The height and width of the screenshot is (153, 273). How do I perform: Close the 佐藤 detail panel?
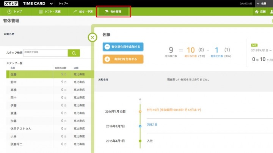coord(93,38)
